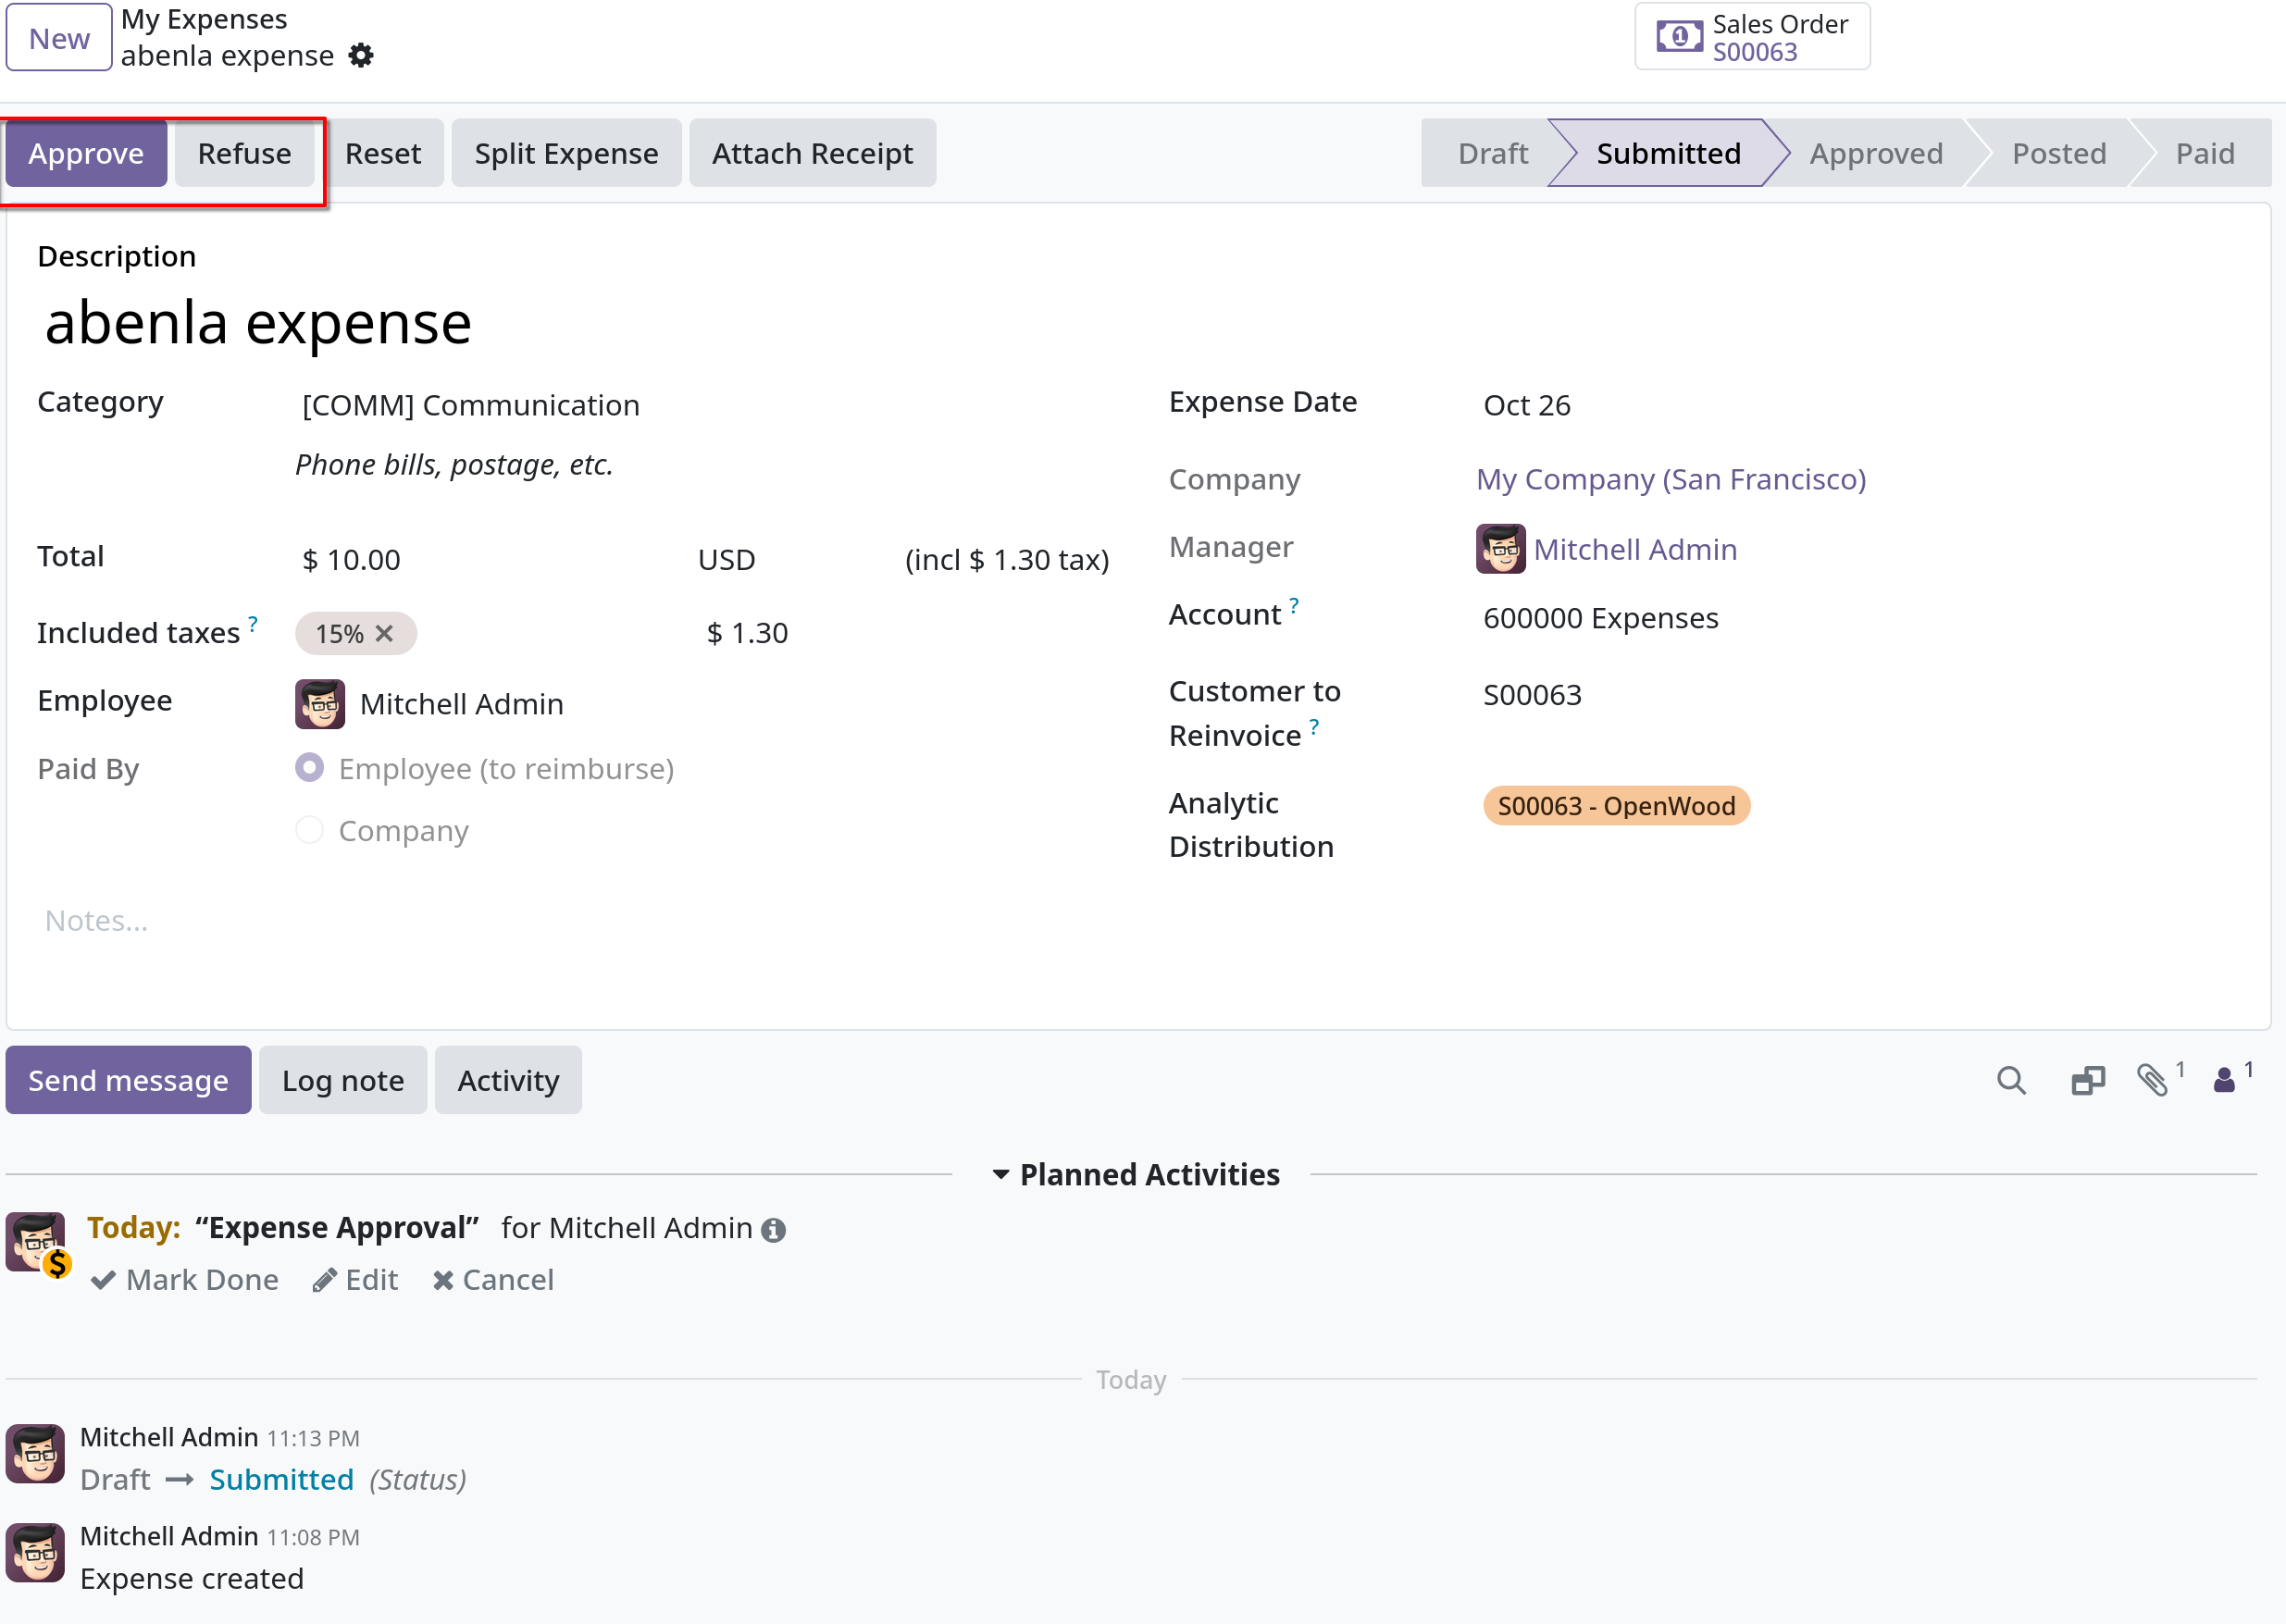This screenshot has height=1624, width=2286.
Task: Show followers person icon
Action: [2224, 1080]
